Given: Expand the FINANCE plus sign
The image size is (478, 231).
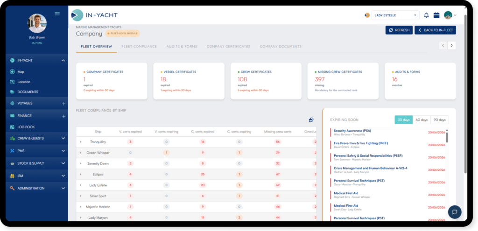Looking at the screenshot, I should coord(63,116).
